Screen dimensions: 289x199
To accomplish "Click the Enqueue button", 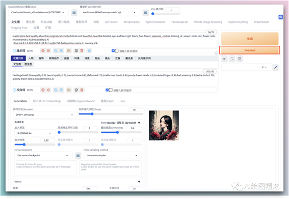I will pos(250,50).
